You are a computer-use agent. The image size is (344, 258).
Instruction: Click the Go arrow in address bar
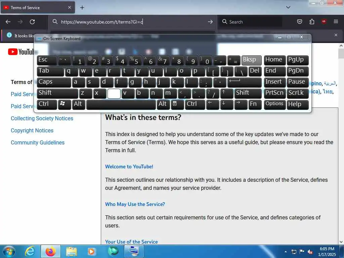pos(210,22)
